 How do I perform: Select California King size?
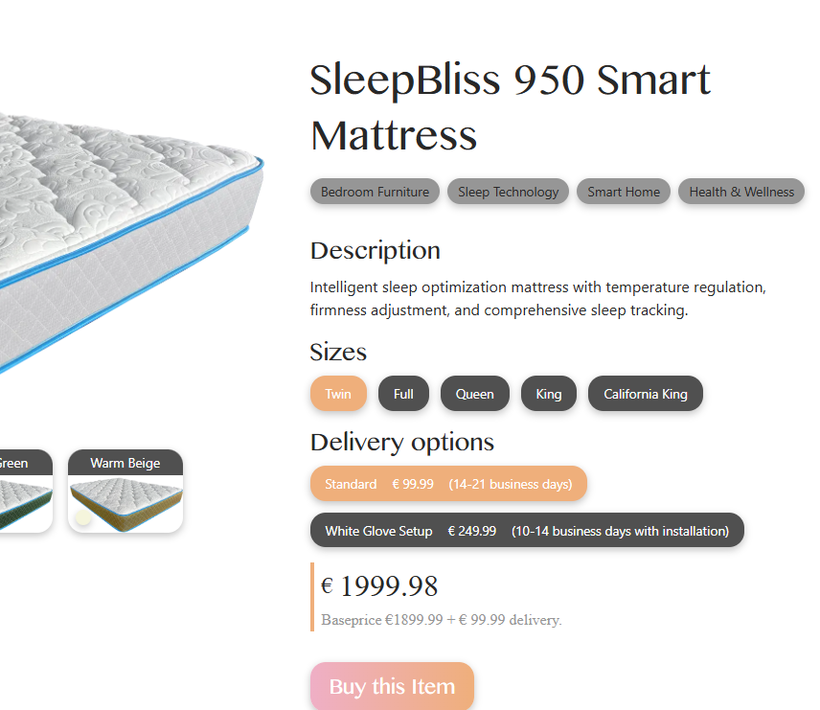[x=646, y=394]
